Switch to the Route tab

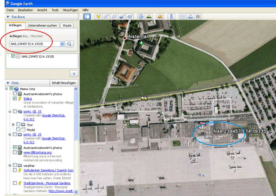(67, 26)
